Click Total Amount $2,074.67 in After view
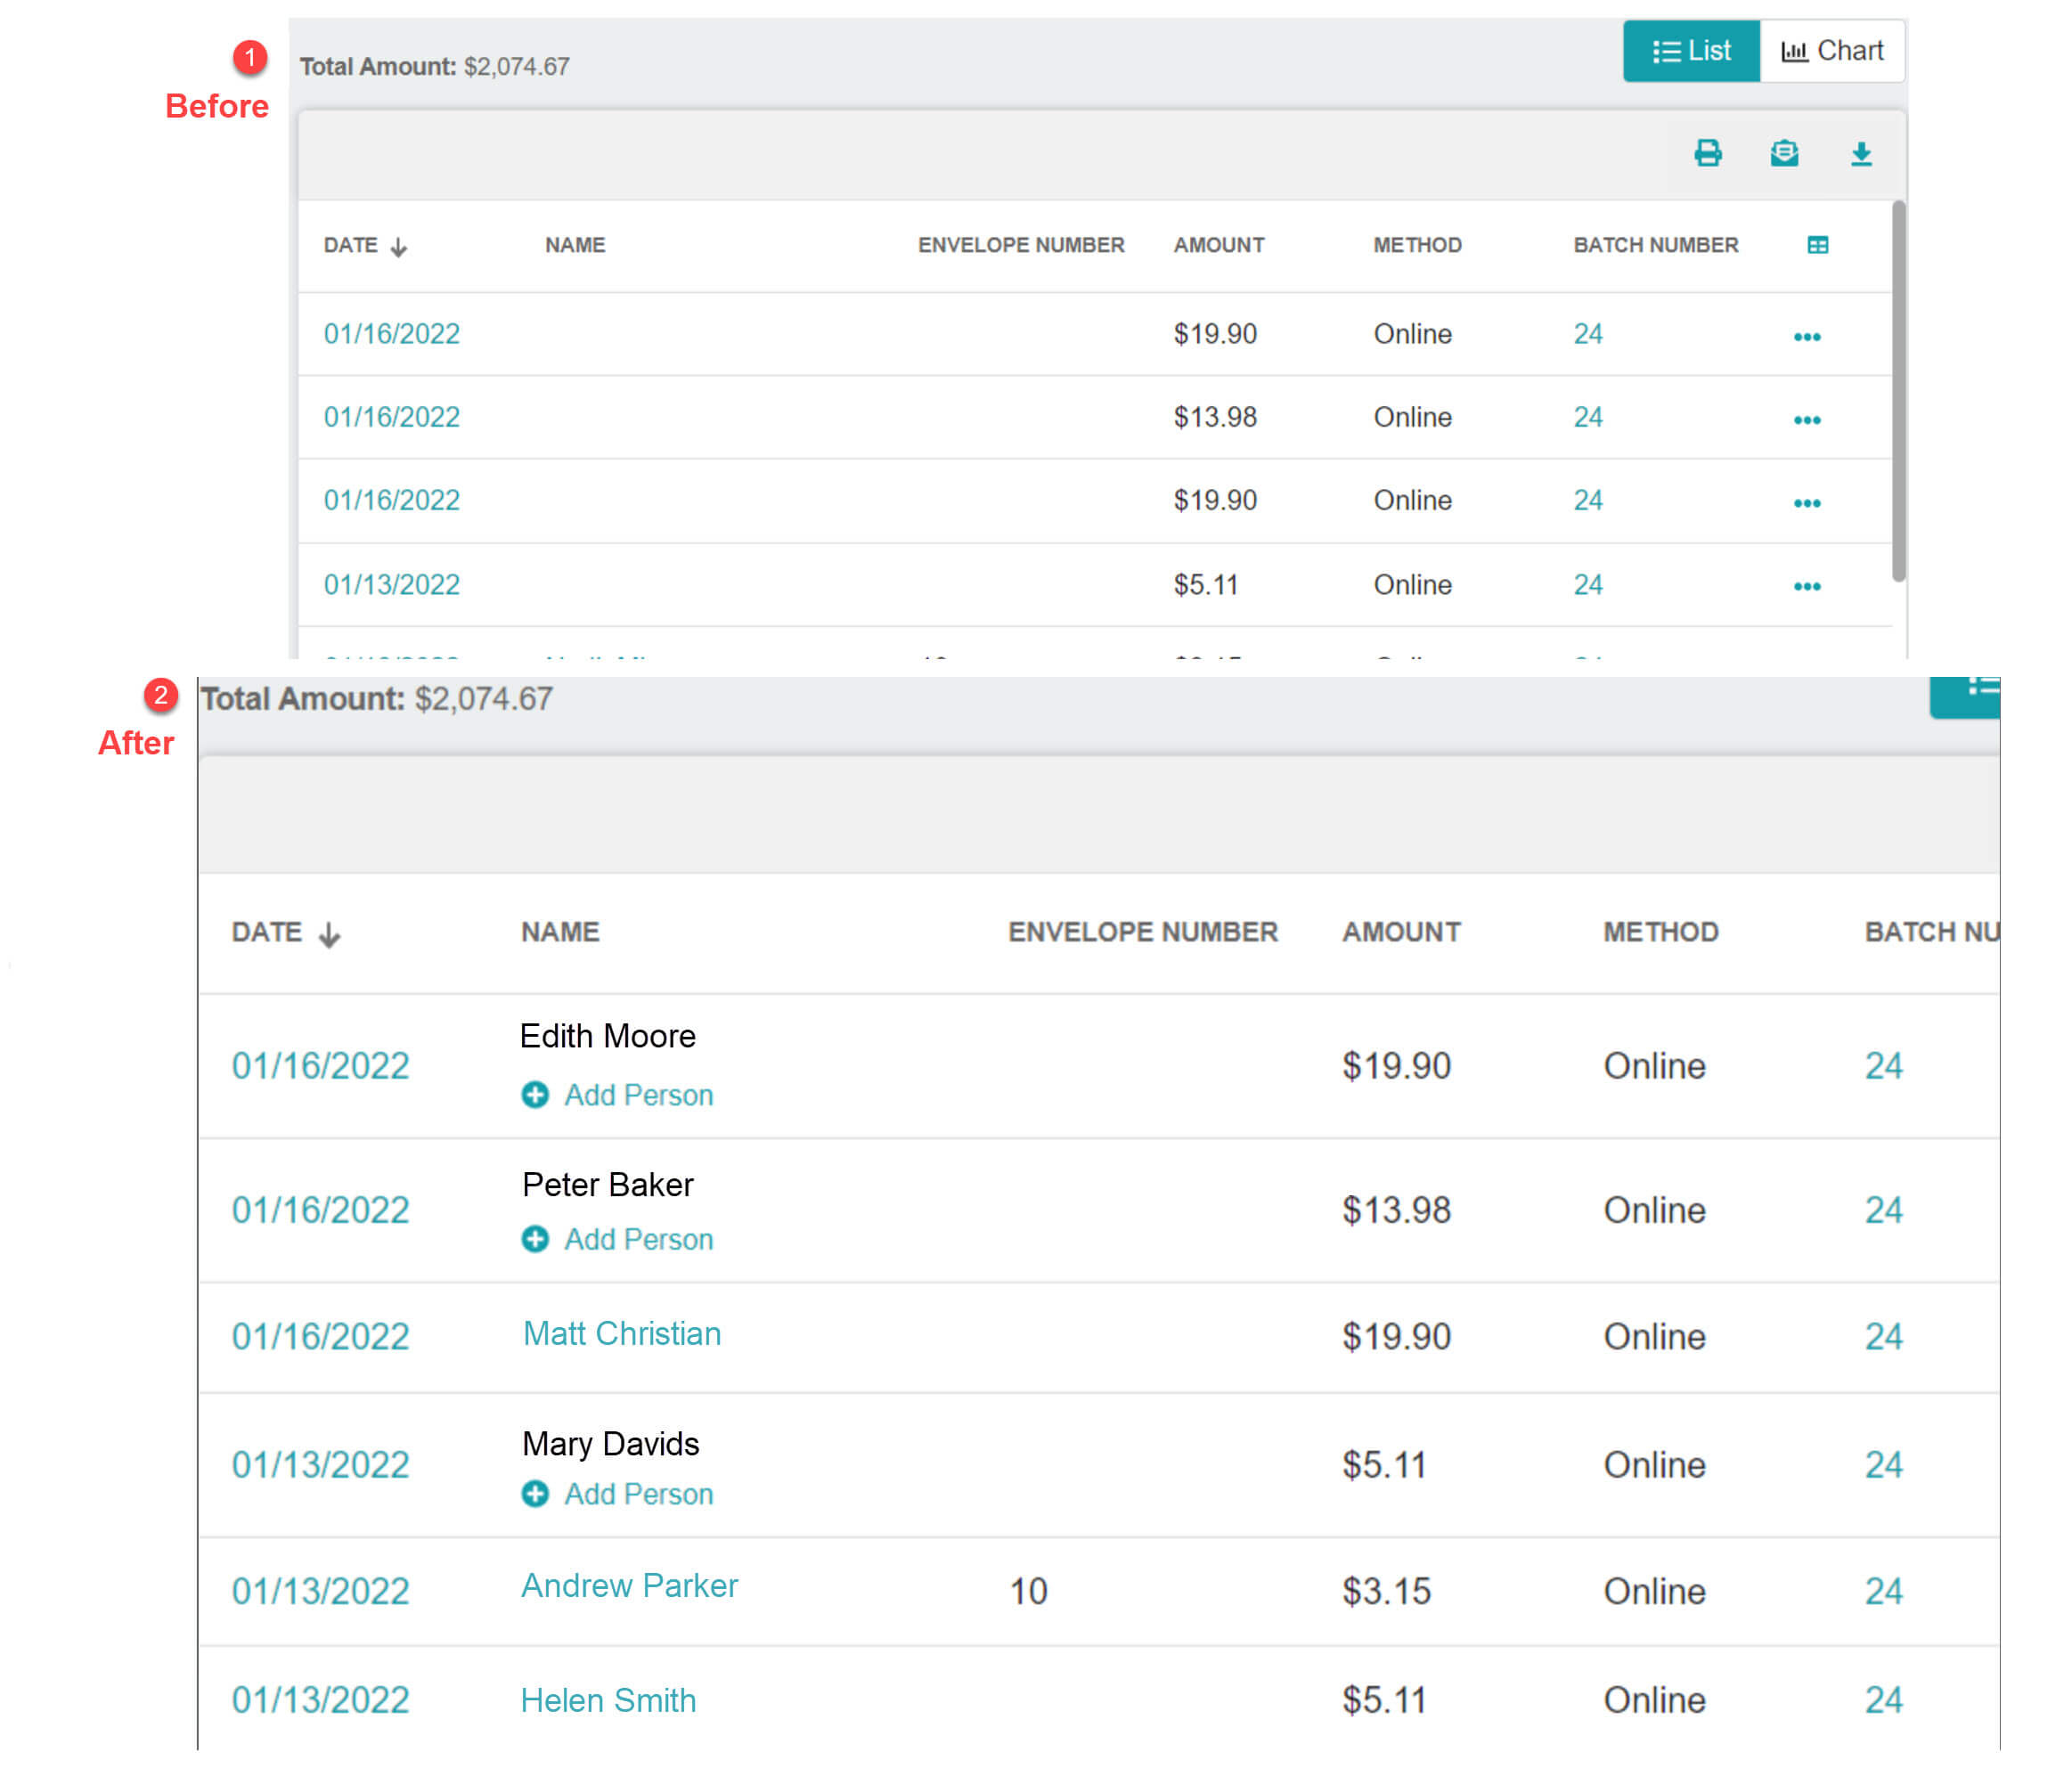The width and height of the screenshot is (2072, 1768). coord(376,699)
